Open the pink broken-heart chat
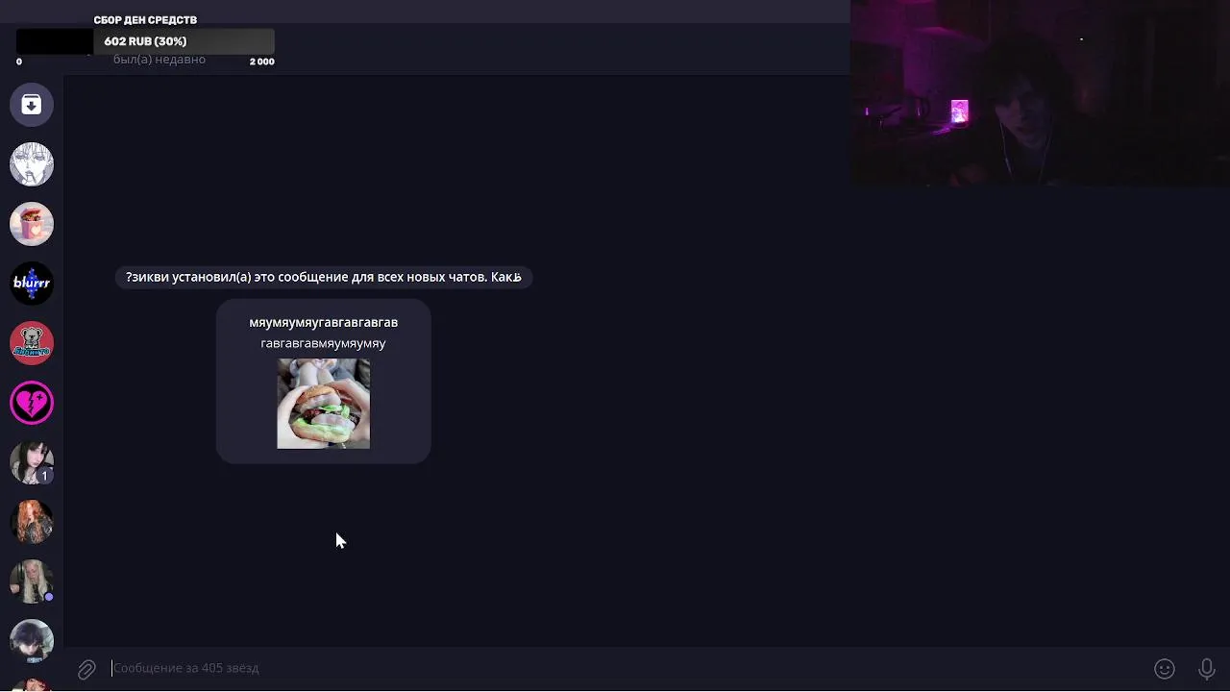Image resolution: width=1230 pixels, height=692 pixels. coord(32,403)
